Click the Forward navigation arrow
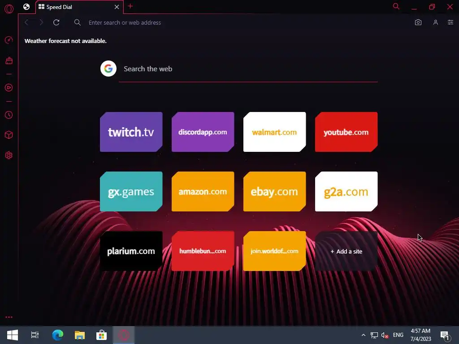 pos(41,22)
